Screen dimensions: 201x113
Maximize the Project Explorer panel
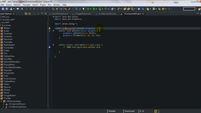46,14
